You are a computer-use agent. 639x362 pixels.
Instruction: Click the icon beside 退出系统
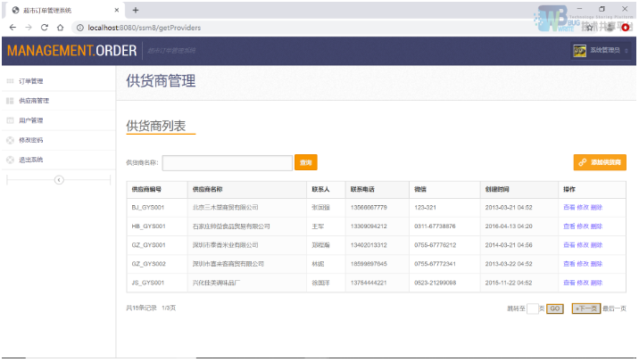[10, 160]
